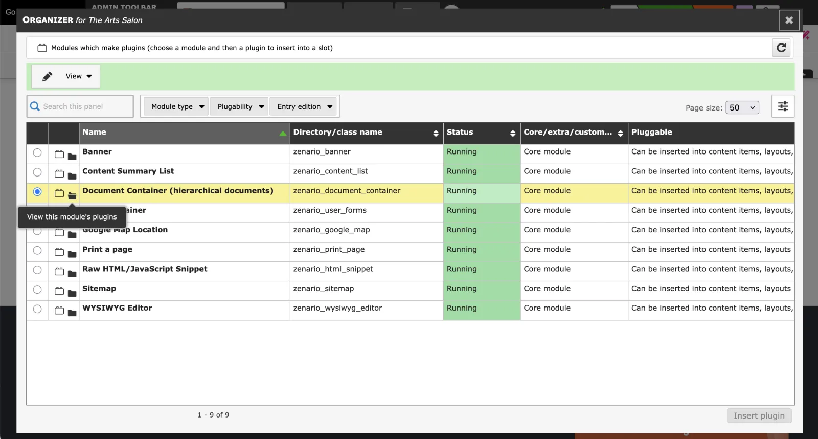Screen dimensions: 818x439
Task: Open folder icon in Print a page row
Action: pyautogui.click(x=72, y=254)
